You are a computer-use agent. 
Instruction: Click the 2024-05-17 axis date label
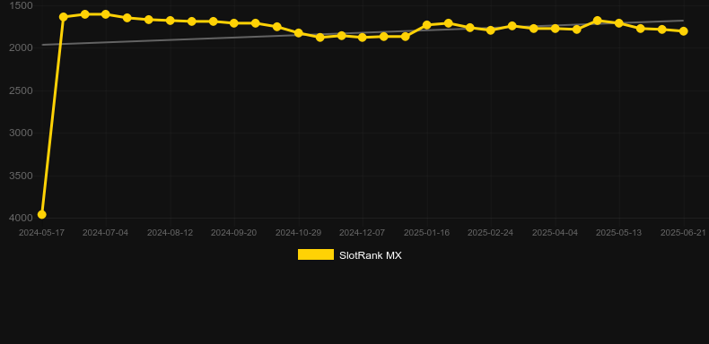41,233
